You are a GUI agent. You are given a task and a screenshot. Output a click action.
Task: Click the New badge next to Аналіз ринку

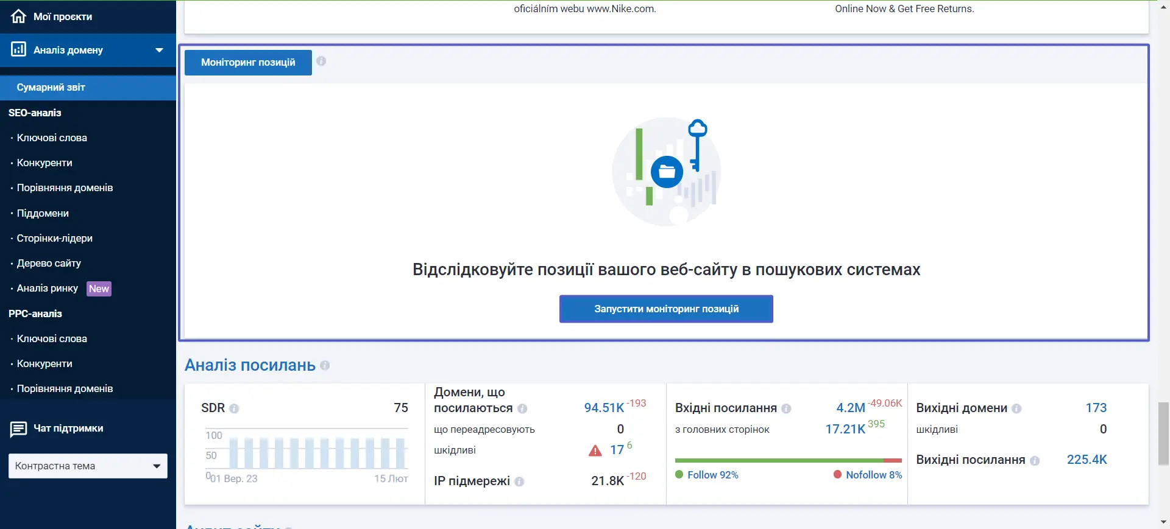[x=99, y=289]
